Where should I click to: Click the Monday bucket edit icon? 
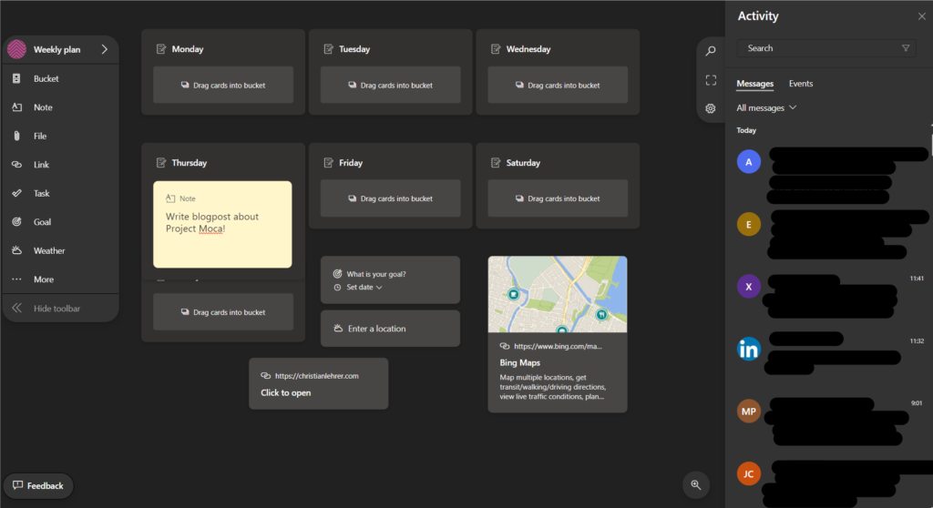[160, 49]
